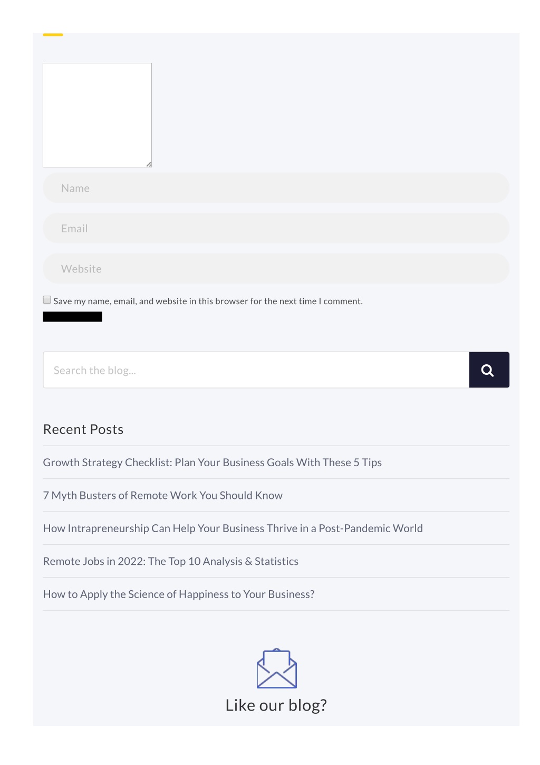Open the Science of Happiness article
Viewport: 540px width, 765px height.
[x=179, y=594]
